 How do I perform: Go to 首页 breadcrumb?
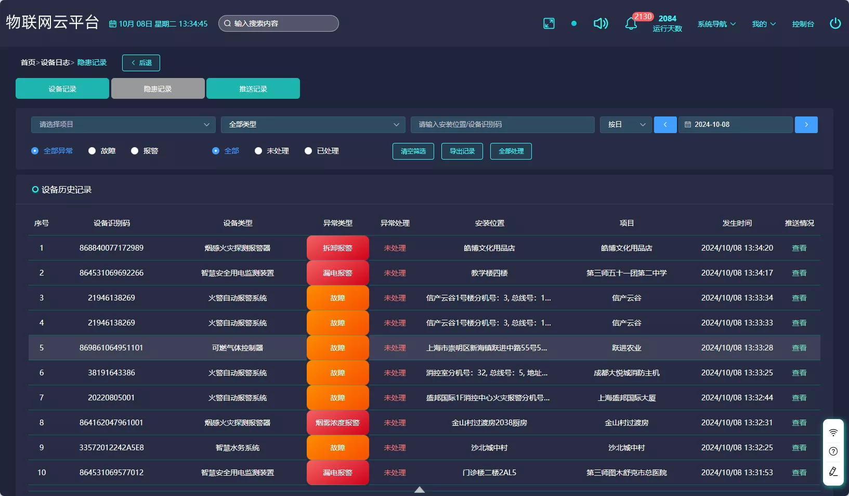[28, 62]
